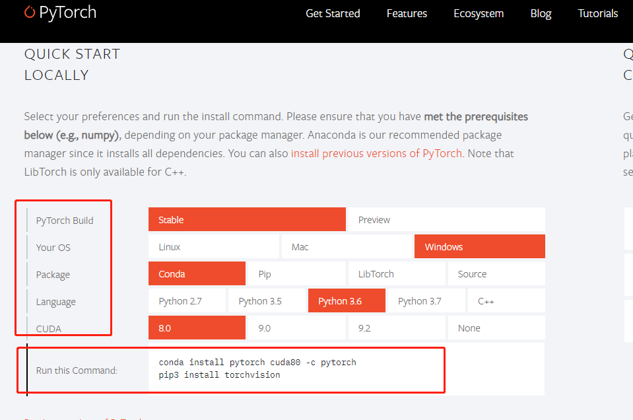
Task: Pick Python 2.7 as language
Action: [x=187, y=301]
